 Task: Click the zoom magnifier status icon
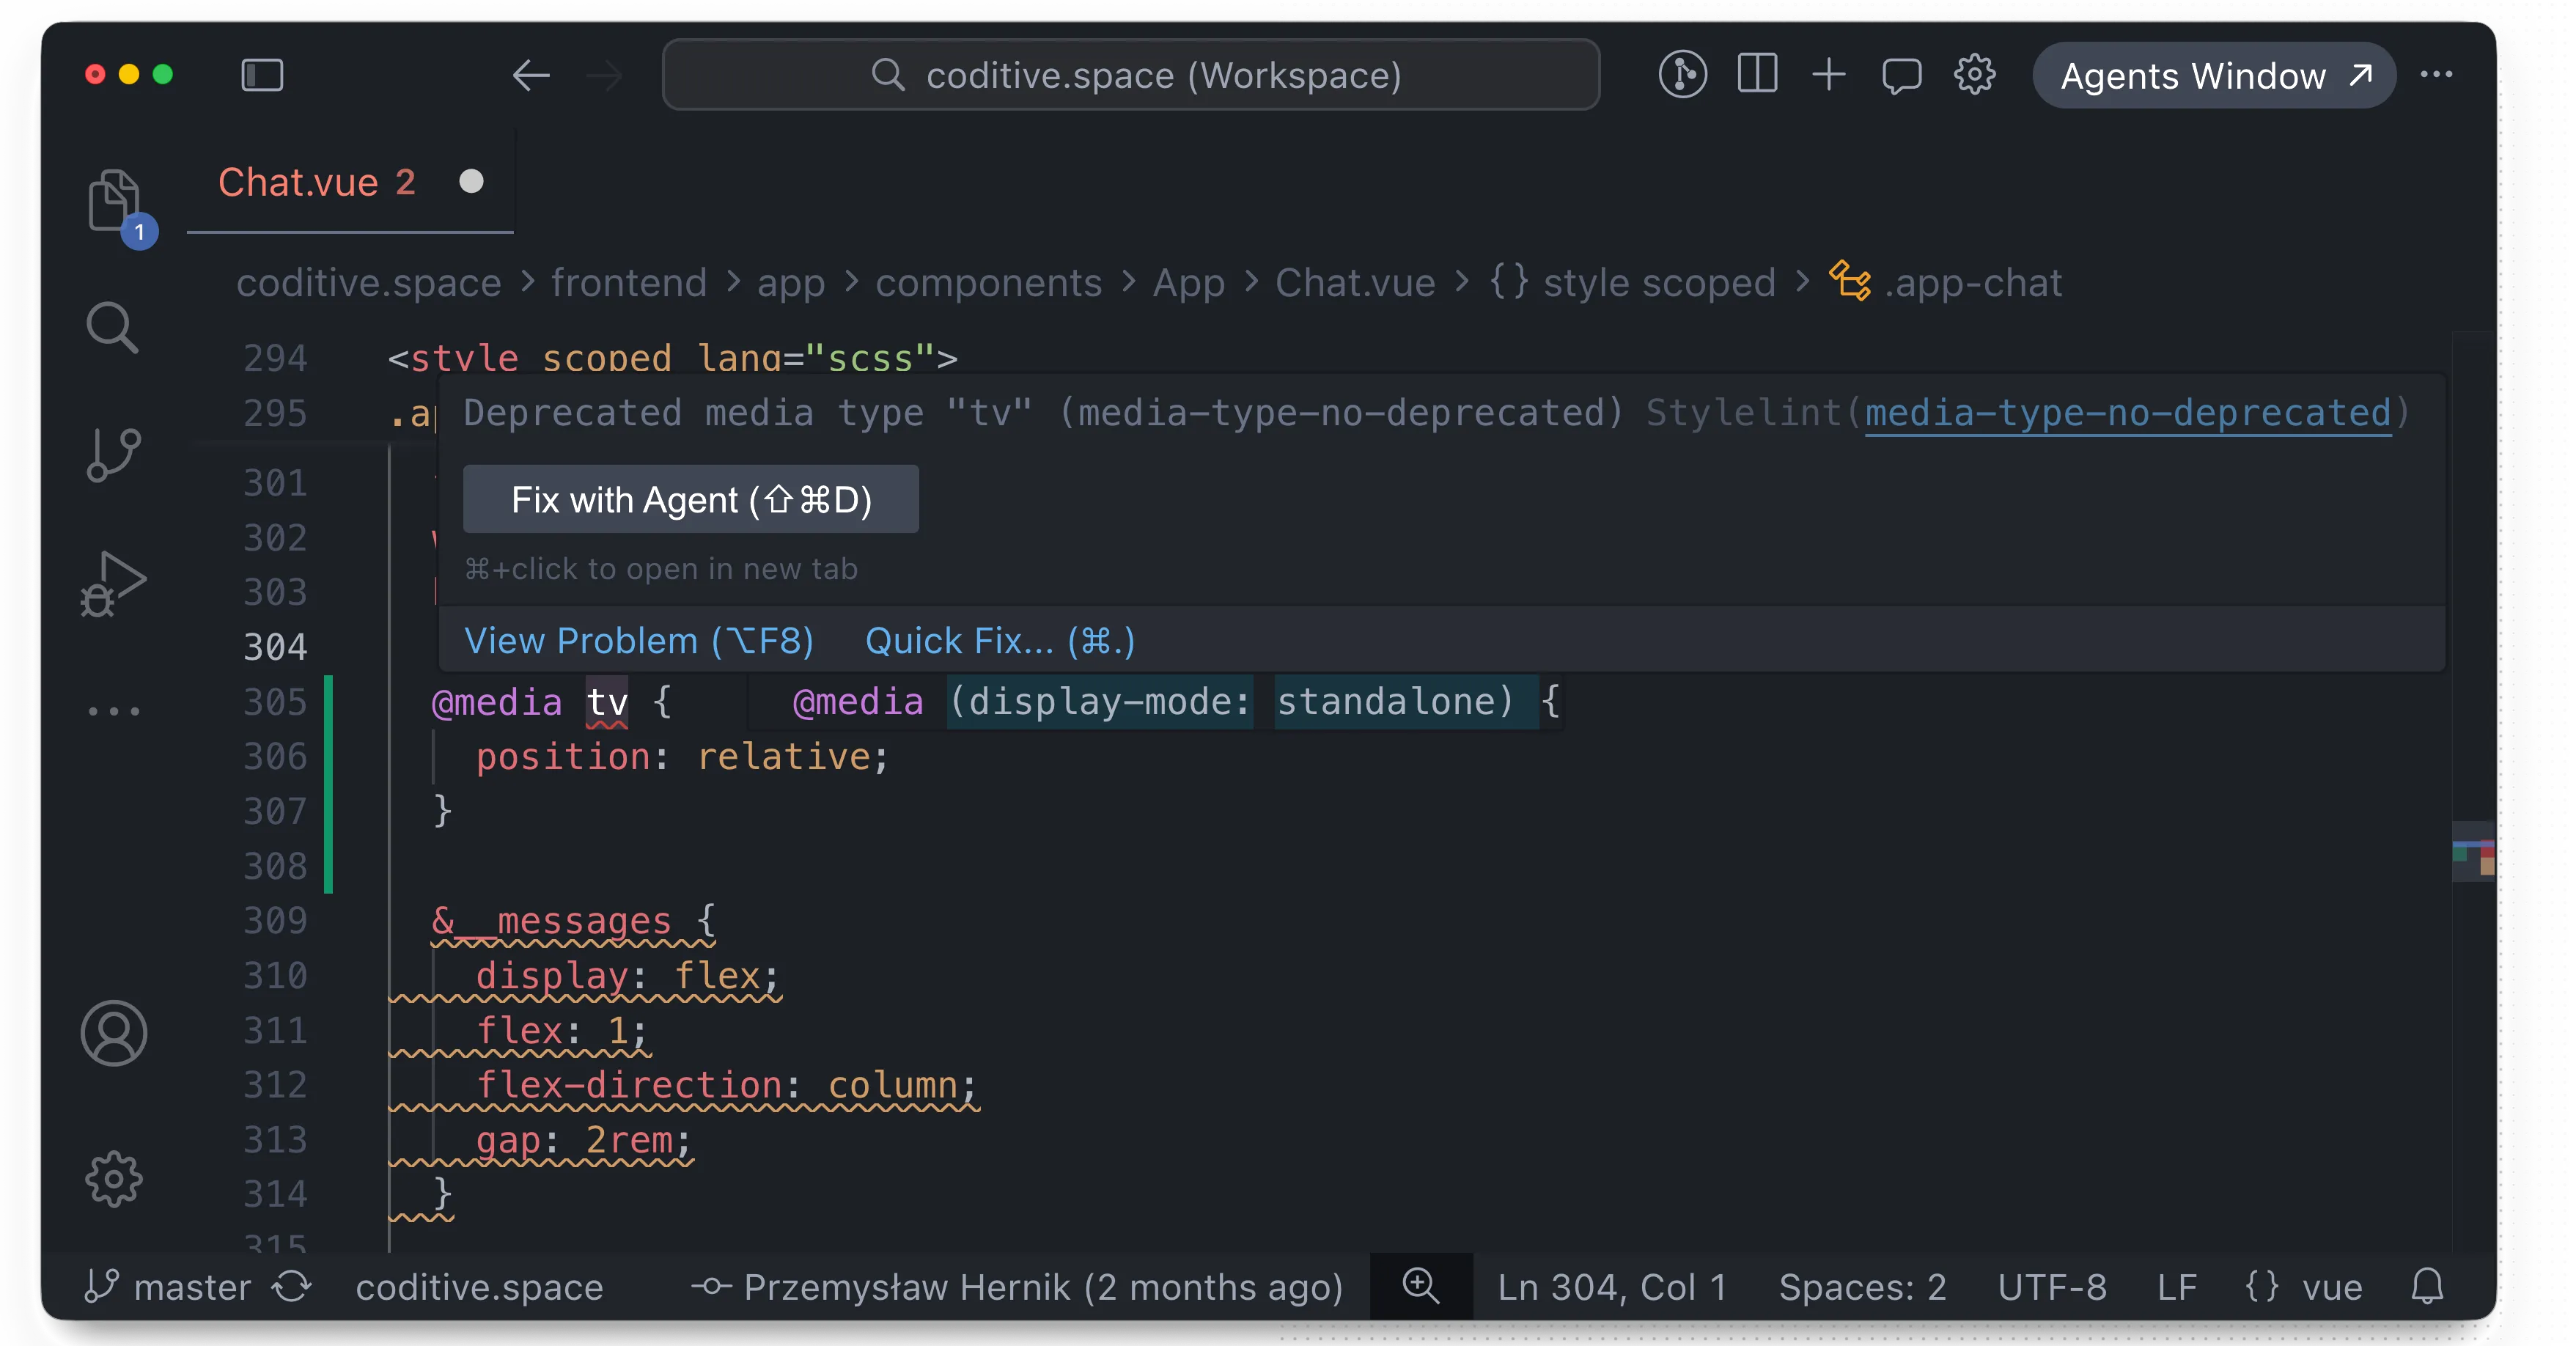[1420, 1287]
